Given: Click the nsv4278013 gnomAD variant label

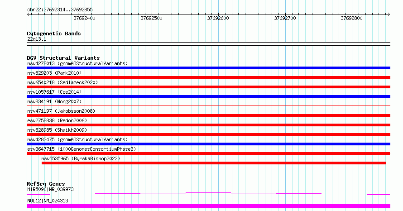Looking at the screenshot, I should click(x=77, y=63).
